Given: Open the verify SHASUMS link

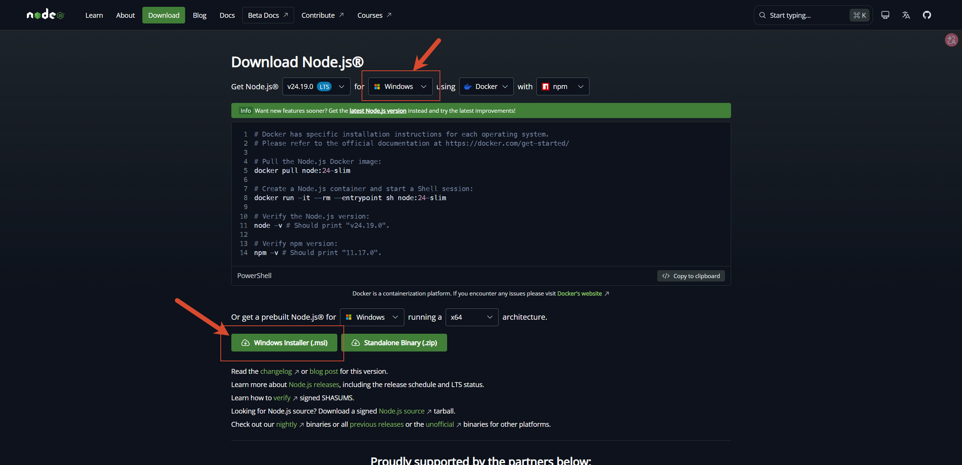Looking at the screenshot, I should tap(282, 398).
